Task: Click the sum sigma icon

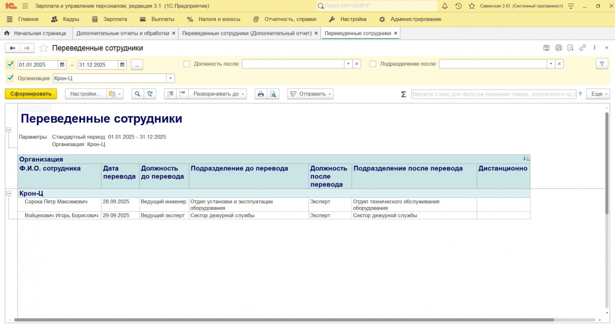Action: click(x=403, y=94)
